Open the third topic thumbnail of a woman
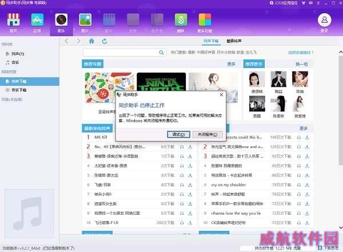The width and height of the screenshot is (343, 252). (213, 82)
